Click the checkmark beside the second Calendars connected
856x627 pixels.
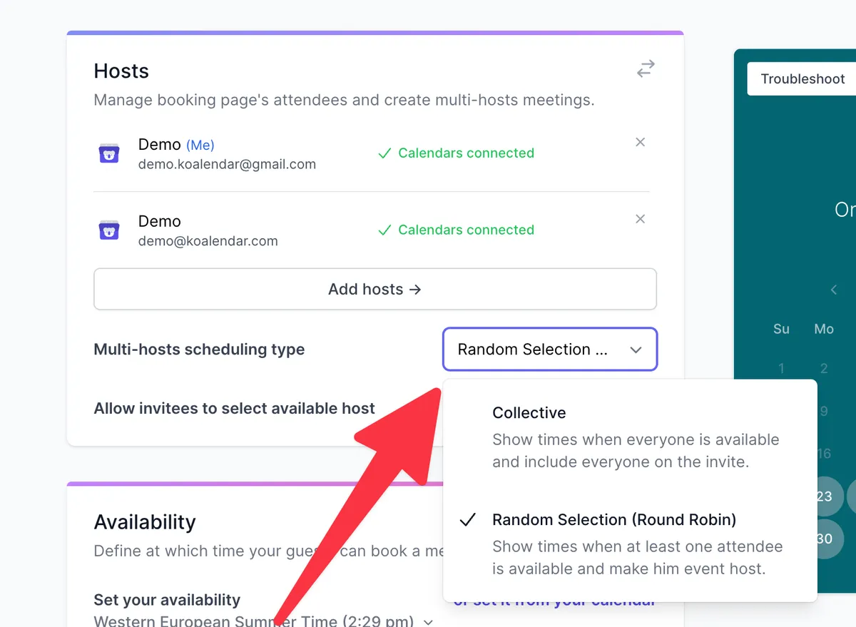(x=384, y=230)
